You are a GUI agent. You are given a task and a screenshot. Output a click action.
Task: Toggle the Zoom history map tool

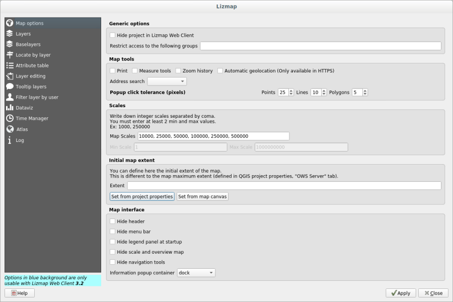177,70
